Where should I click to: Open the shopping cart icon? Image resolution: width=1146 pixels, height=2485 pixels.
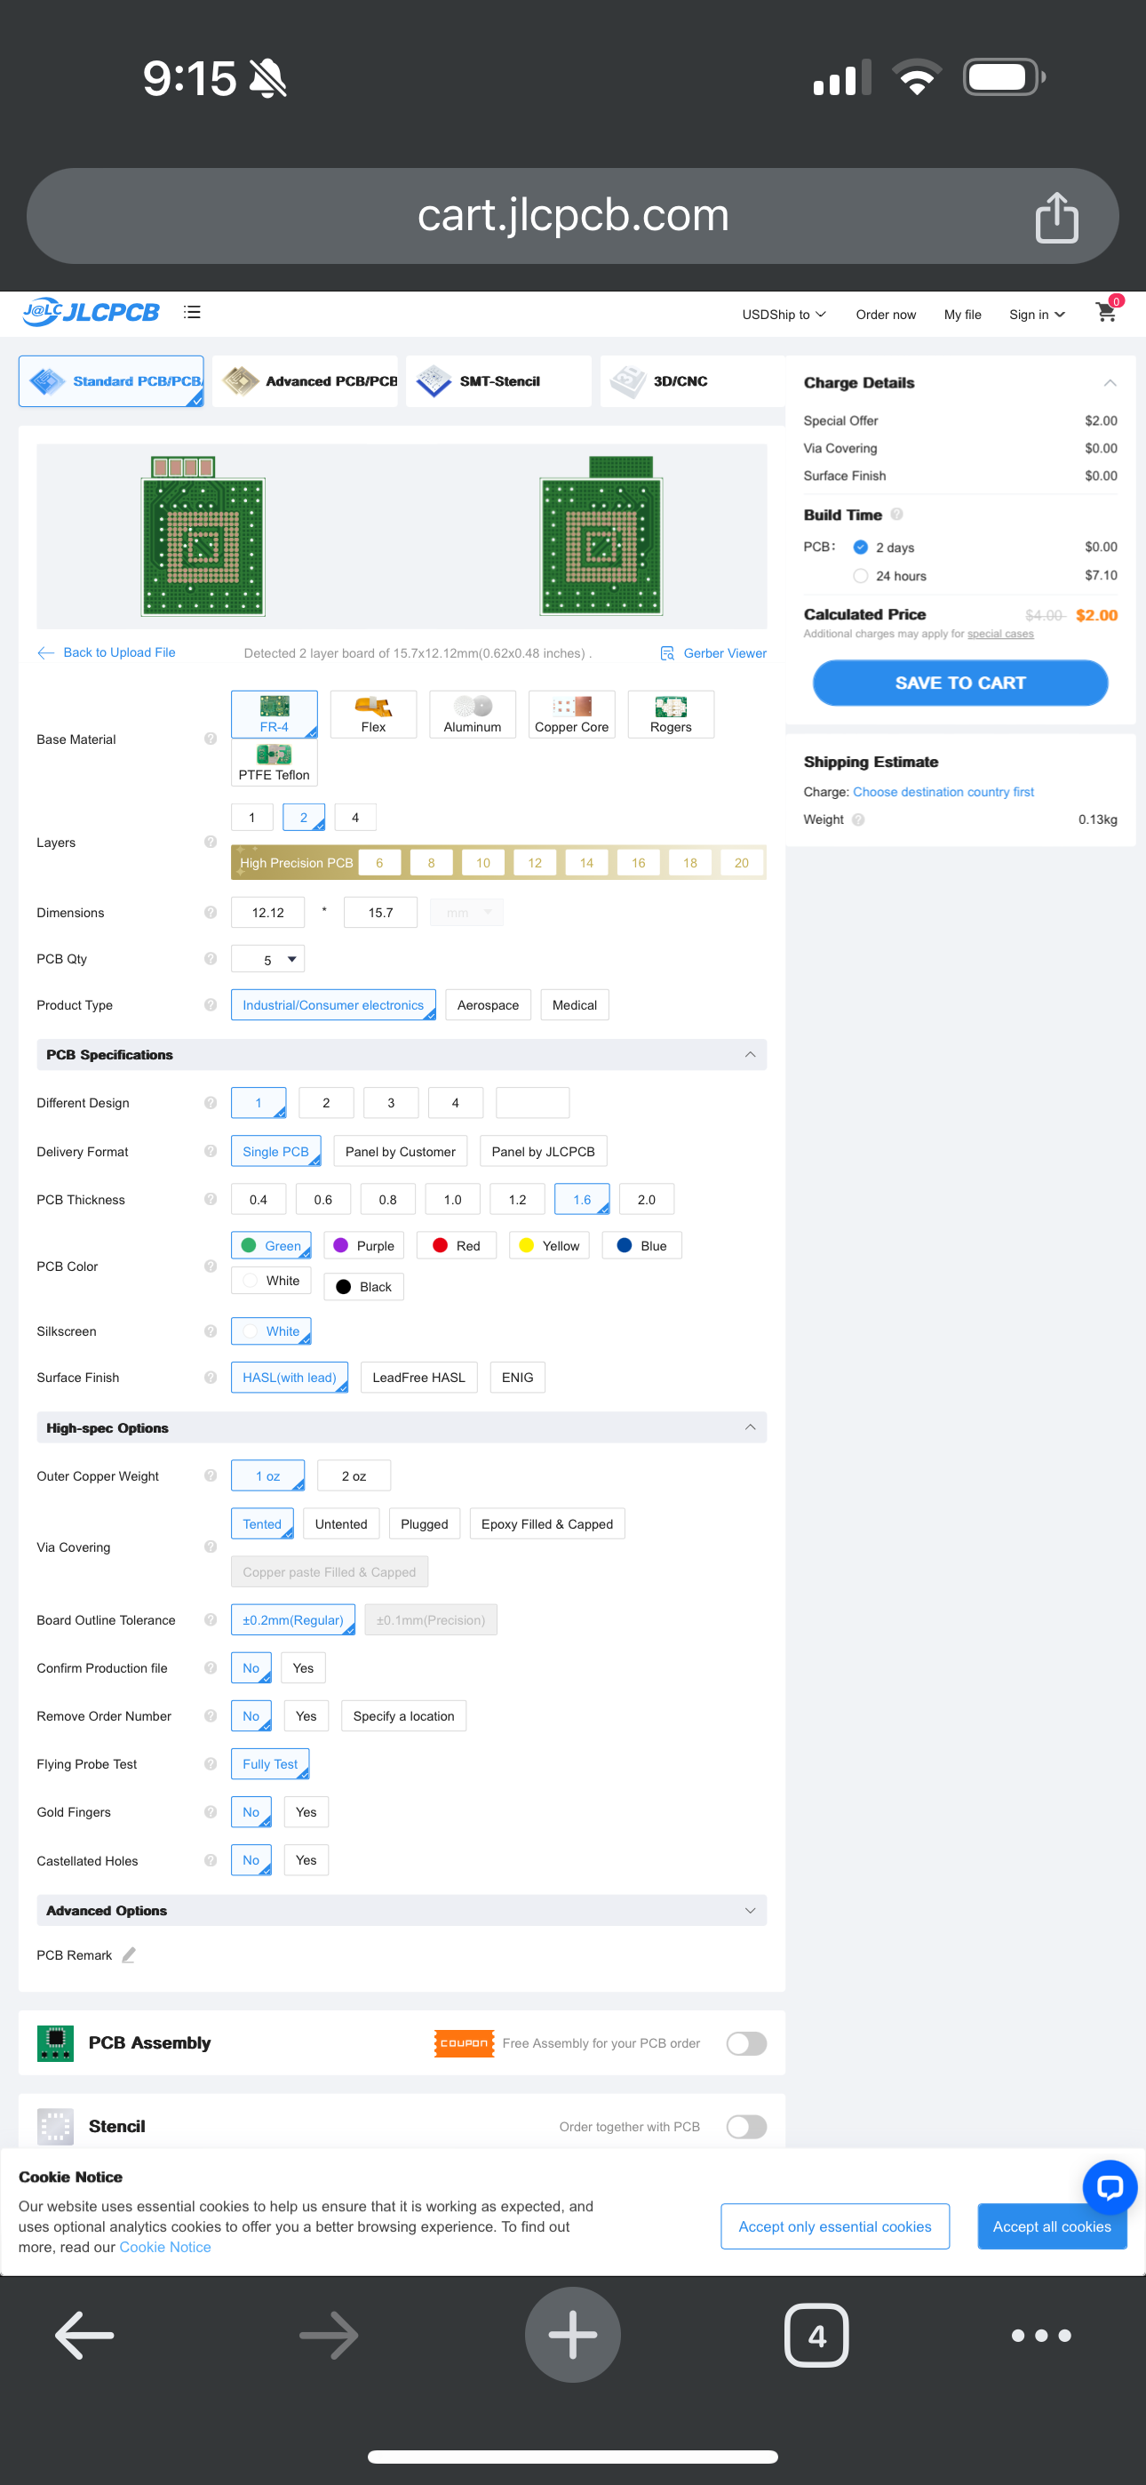point(1108,312)
